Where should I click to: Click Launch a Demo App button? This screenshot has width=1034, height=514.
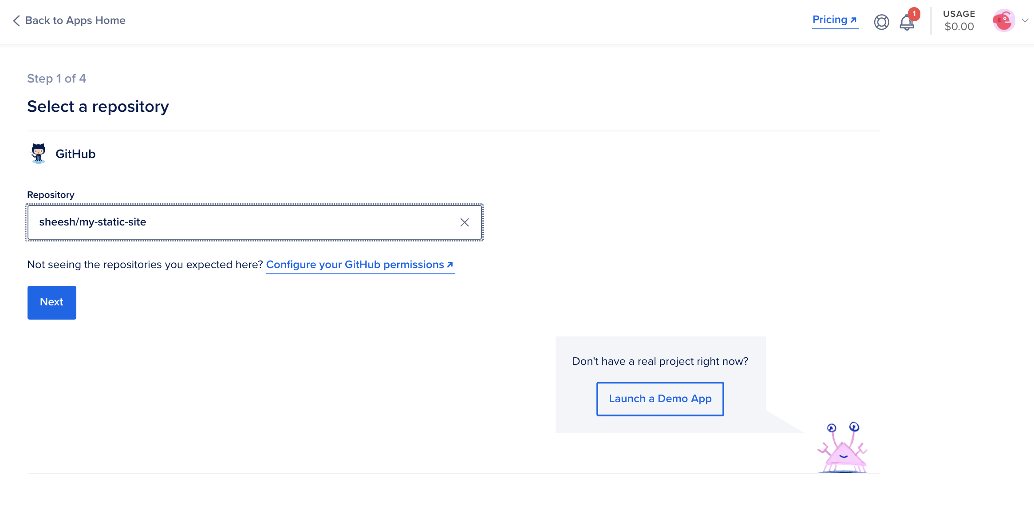coord(660,399)
